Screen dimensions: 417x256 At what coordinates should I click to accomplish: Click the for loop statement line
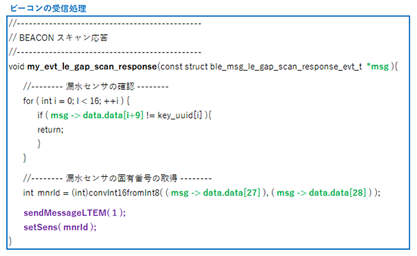(76, 101)
